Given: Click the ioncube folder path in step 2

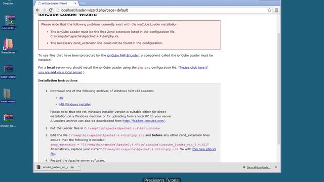Looking at the screenshot, I should pyautogui.click(x=121, y=128).
